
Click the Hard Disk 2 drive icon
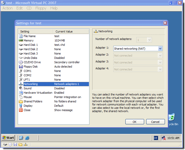tap(21, 49)
